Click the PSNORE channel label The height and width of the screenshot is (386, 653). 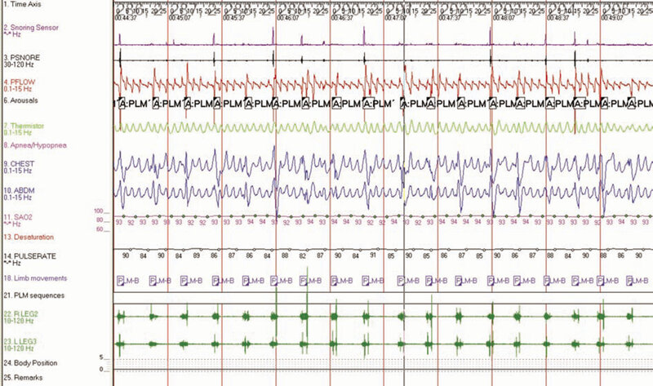[x=22, y=57]
